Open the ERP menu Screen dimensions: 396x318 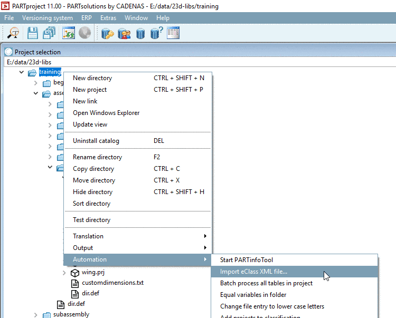87,18
